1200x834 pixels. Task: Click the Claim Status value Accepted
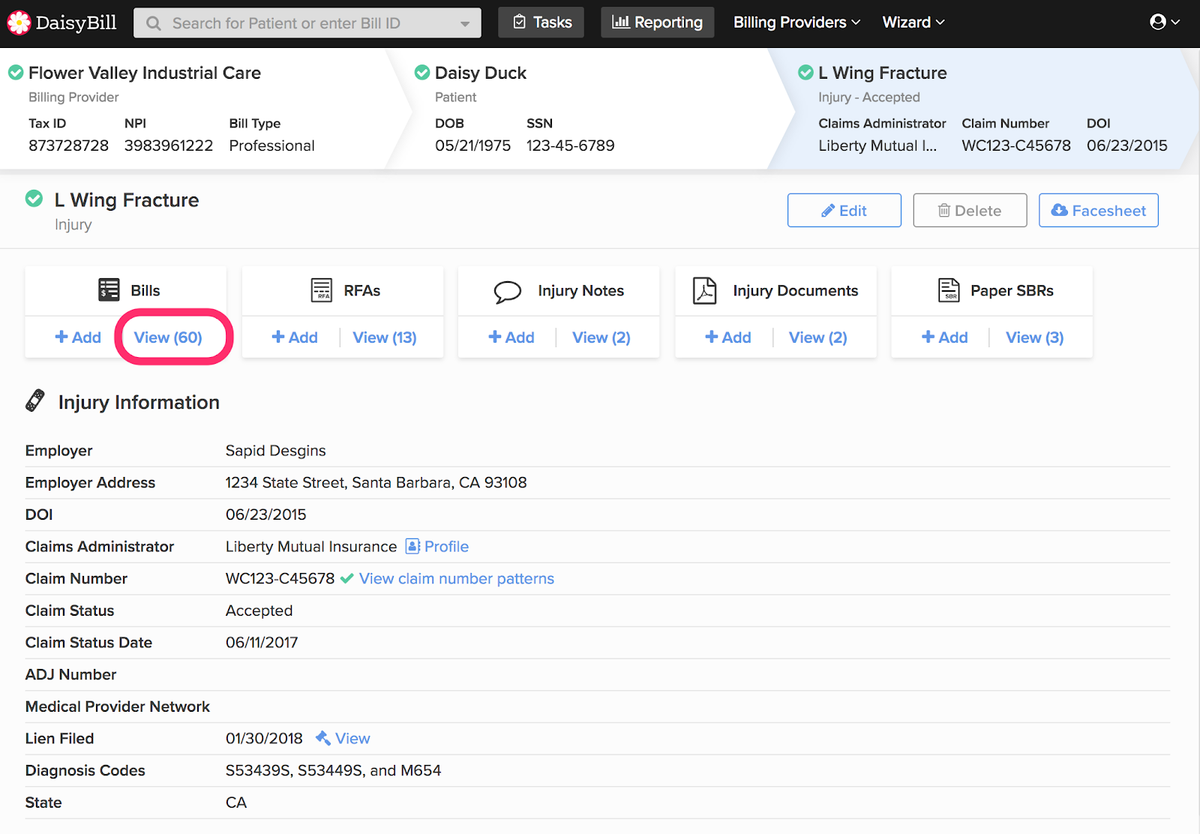tap(259, 610)
